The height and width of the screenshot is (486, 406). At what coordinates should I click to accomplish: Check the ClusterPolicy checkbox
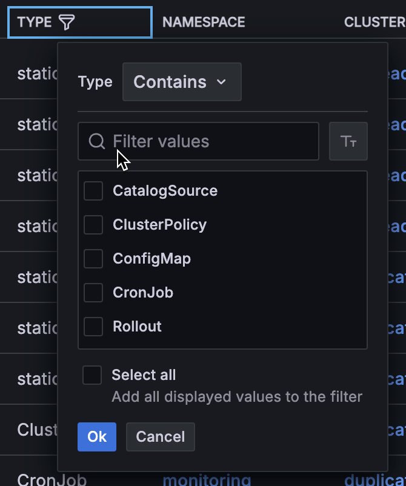(x=93, y=225)
